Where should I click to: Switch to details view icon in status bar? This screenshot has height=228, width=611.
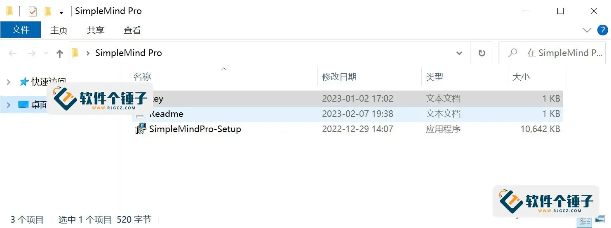(585, 221)
